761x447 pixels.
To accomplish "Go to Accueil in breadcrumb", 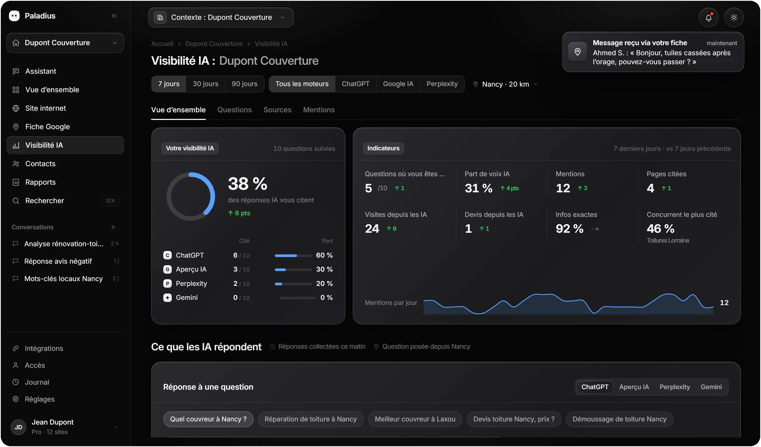I will (162, 44).
